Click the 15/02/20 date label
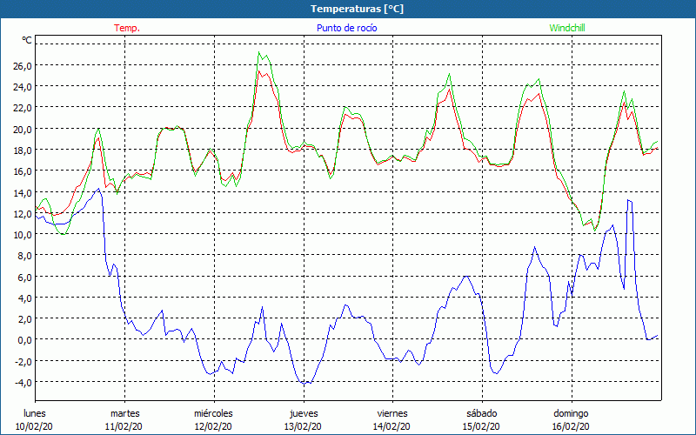This screenshot has height=435, width=696. click(482, 426)
